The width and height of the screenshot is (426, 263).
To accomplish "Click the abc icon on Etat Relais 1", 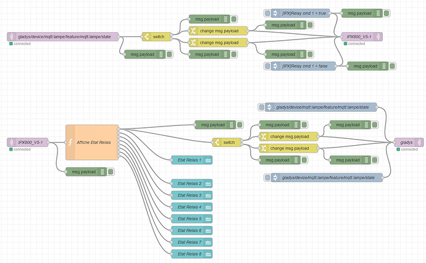I will (209, 160).
